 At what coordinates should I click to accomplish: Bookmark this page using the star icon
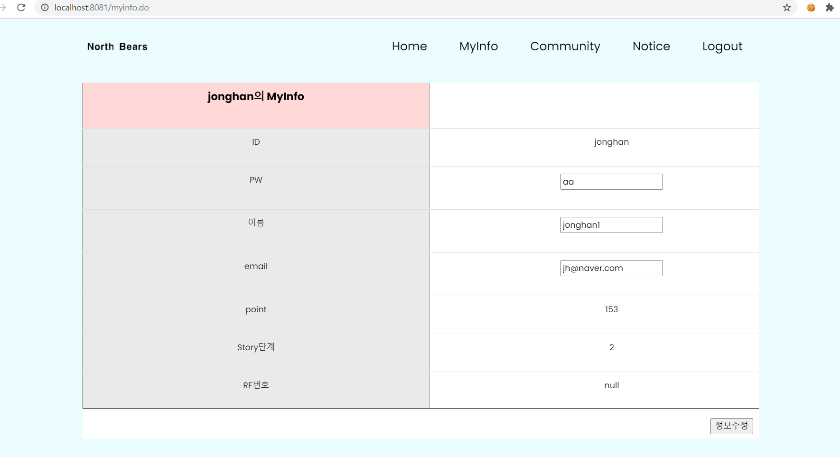pos(787,8)
